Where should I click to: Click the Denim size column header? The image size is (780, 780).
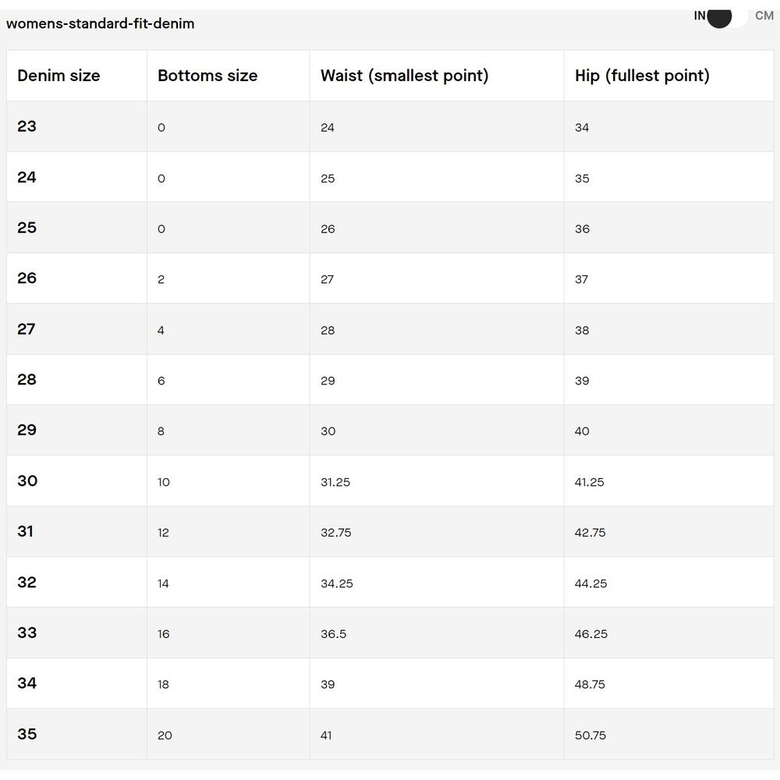(x=58, y=76)
